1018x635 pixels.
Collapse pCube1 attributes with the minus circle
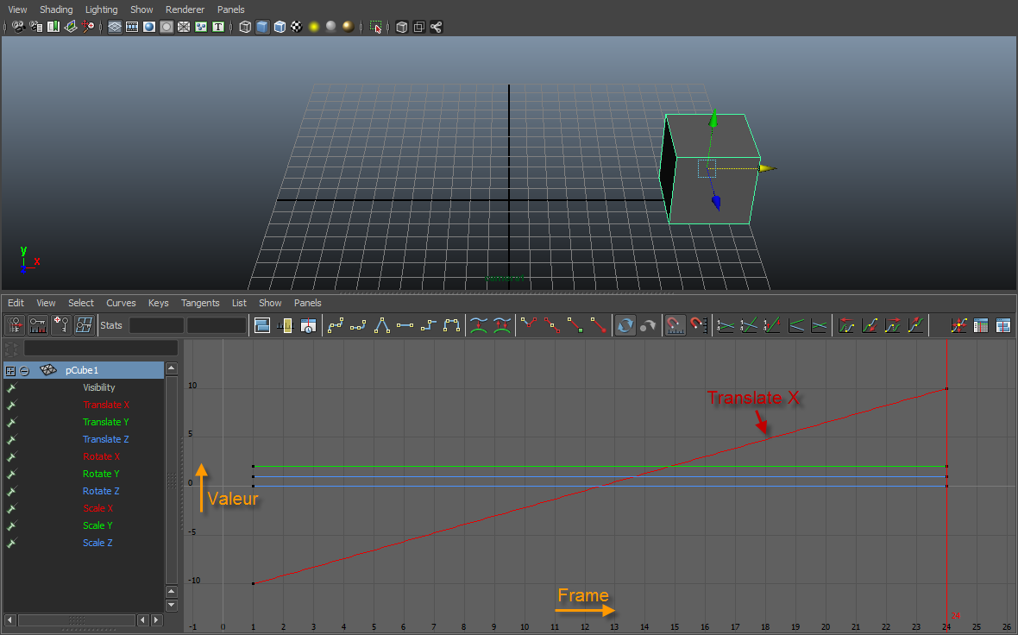click(25, 370)
